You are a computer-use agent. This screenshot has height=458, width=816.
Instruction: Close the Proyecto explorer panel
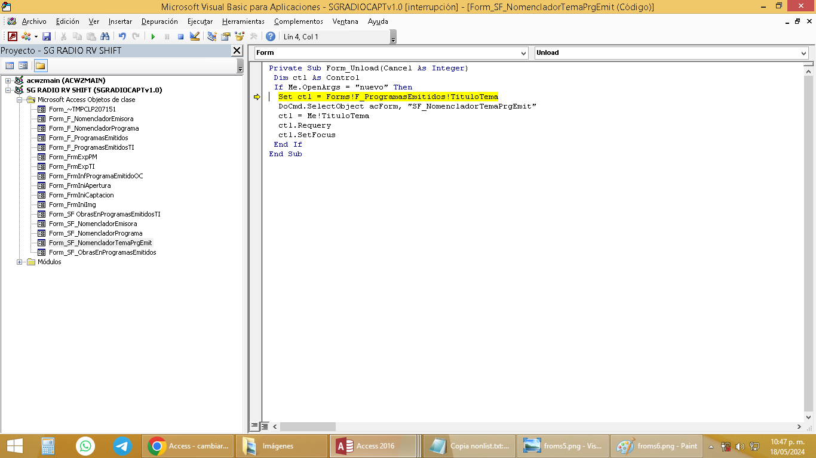click(237, 51)
